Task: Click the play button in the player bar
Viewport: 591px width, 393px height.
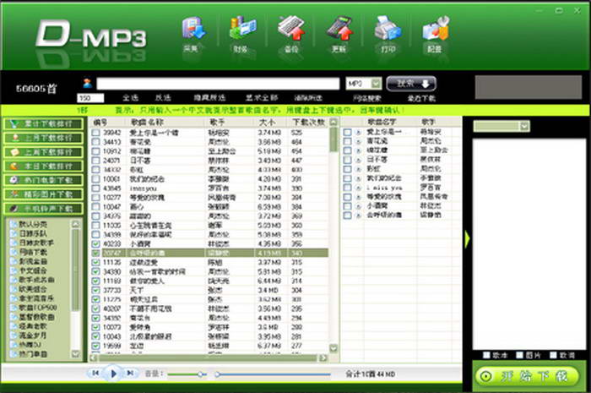Action: pos(112,374)
